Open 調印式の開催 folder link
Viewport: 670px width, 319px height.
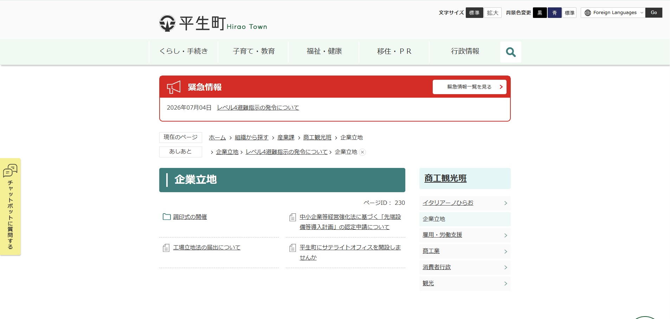pyautogui.click(x=190, y=217)
